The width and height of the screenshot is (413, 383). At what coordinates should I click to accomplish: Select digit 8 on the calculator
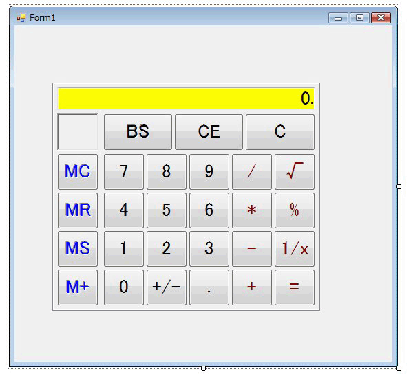(x=167, y=172)
